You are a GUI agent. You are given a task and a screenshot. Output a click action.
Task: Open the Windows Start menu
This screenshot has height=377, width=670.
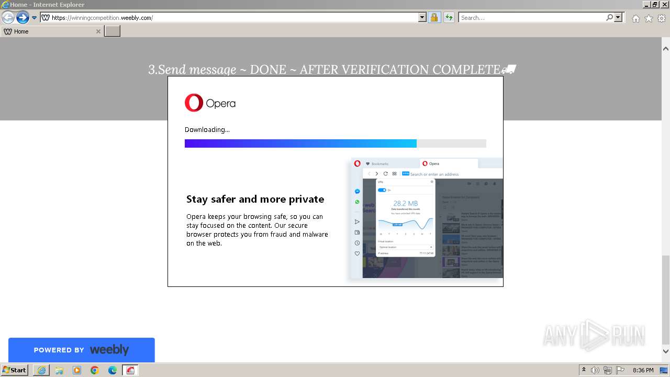[x=15, y=370]
